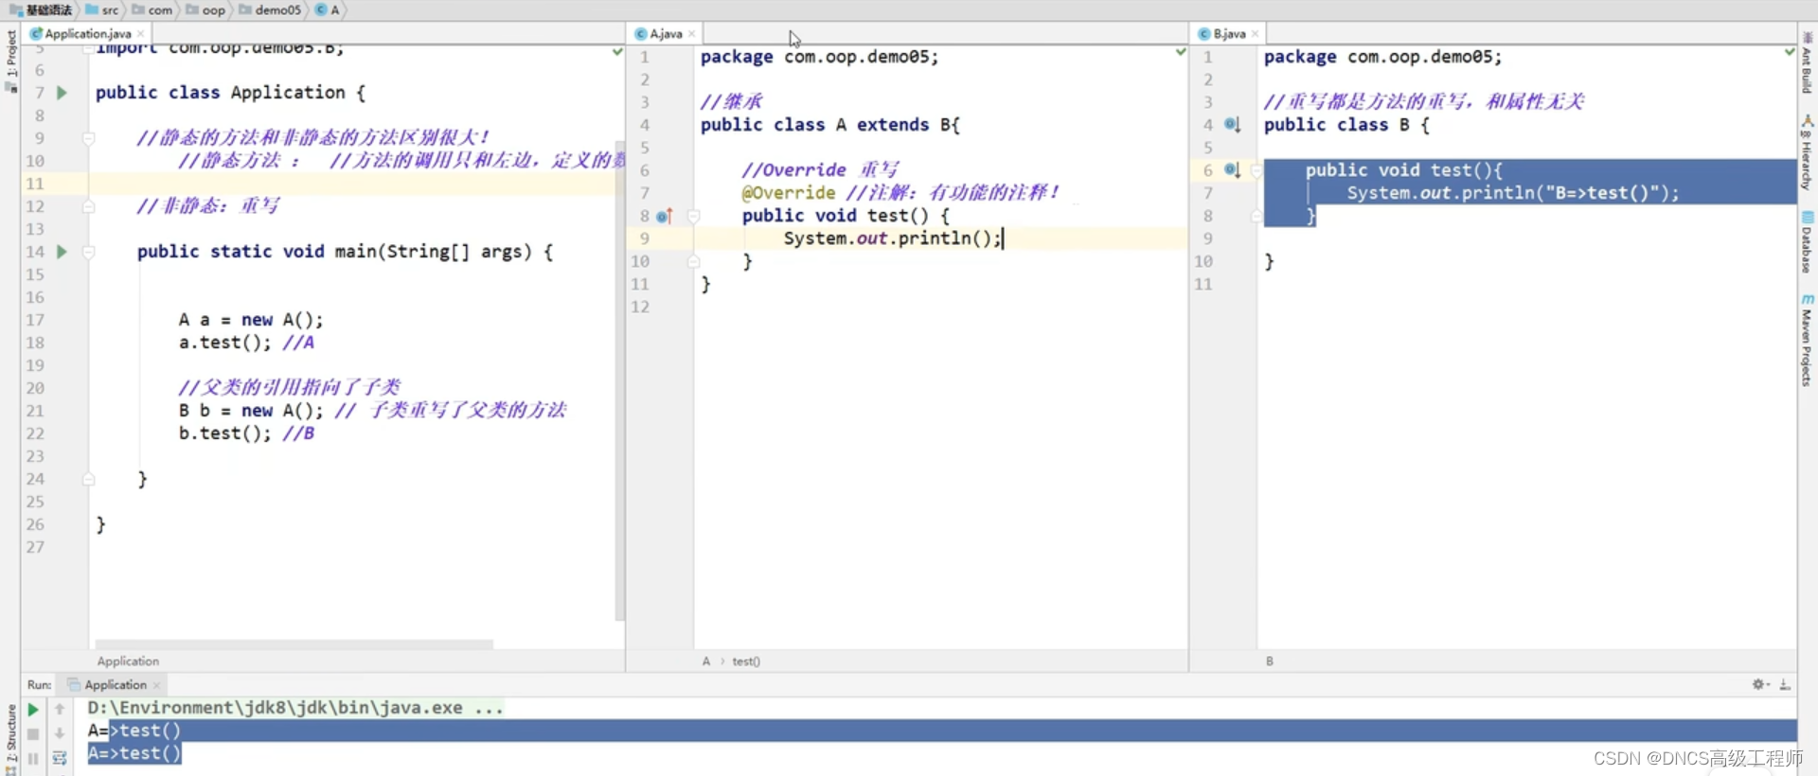Open the Database tool window

coord(1807,242)
